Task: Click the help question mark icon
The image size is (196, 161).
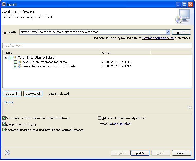Action: click(x=7, y=153)
